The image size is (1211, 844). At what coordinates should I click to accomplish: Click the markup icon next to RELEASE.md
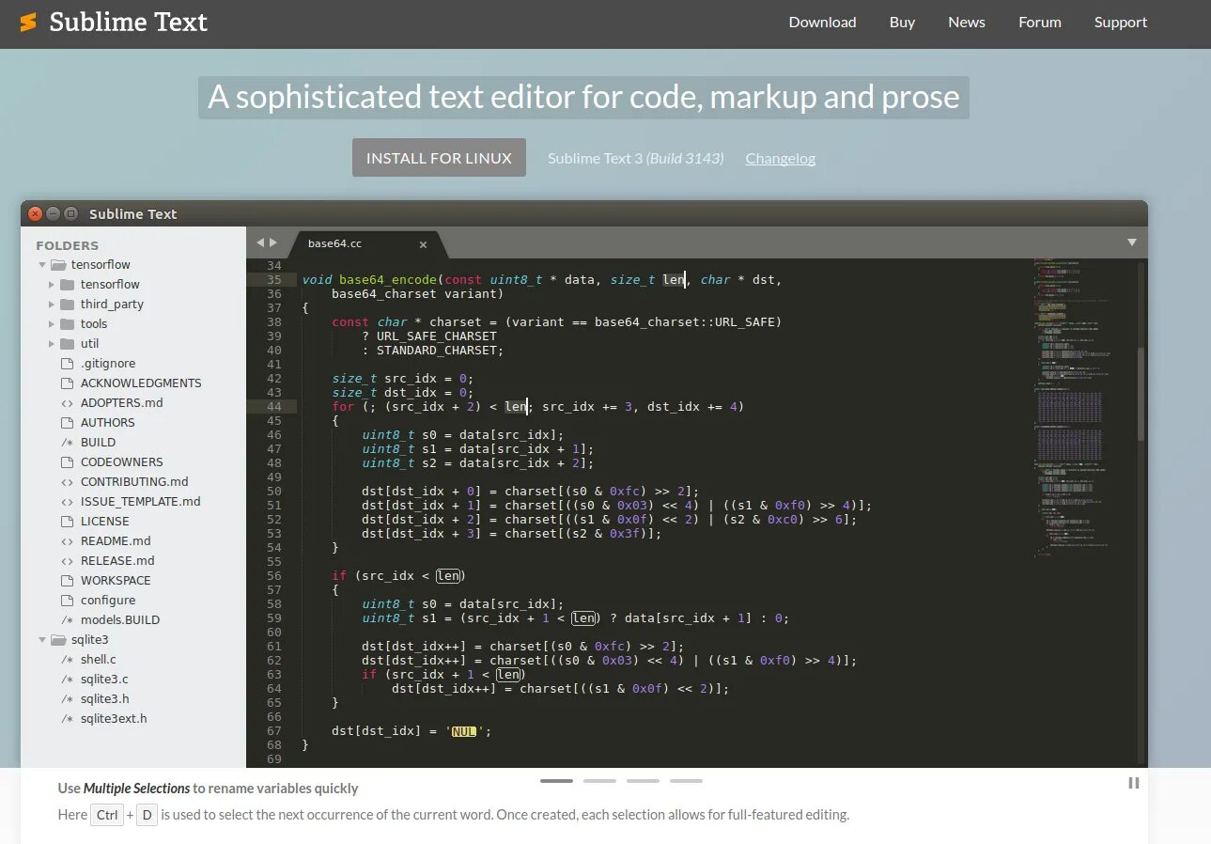[x=67, y=561]
